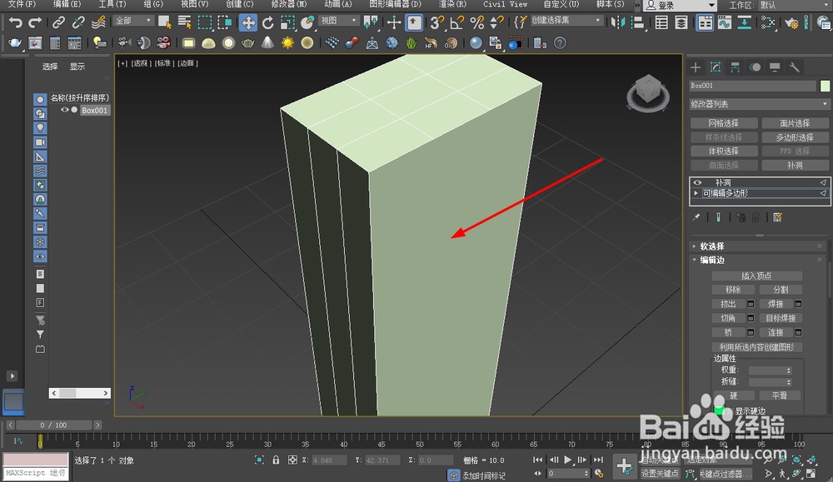This screenshot has width=833, height=482.
Task: Choose rectangular selection region icon
Action: (x=205, y=22)
